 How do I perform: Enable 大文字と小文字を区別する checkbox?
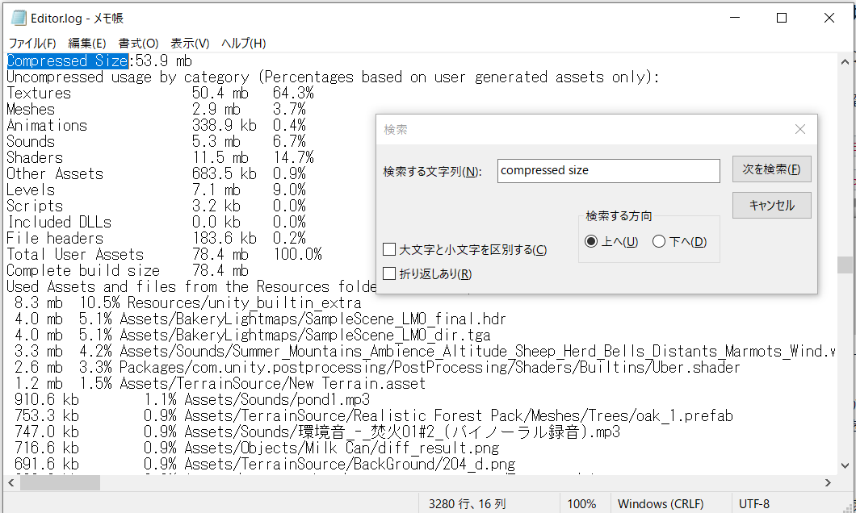pyautogui.click(x=389, y=250)
